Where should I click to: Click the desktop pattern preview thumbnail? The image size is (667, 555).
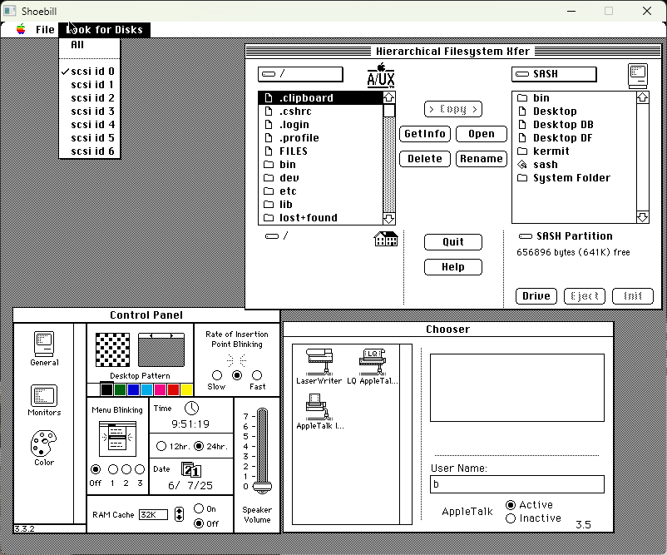(161, 349)
